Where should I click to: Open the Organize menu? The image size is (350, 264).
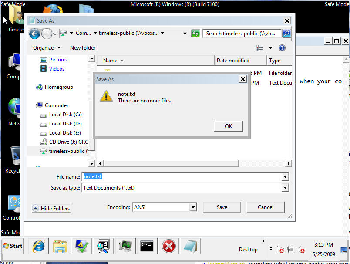tap(47, 48)
